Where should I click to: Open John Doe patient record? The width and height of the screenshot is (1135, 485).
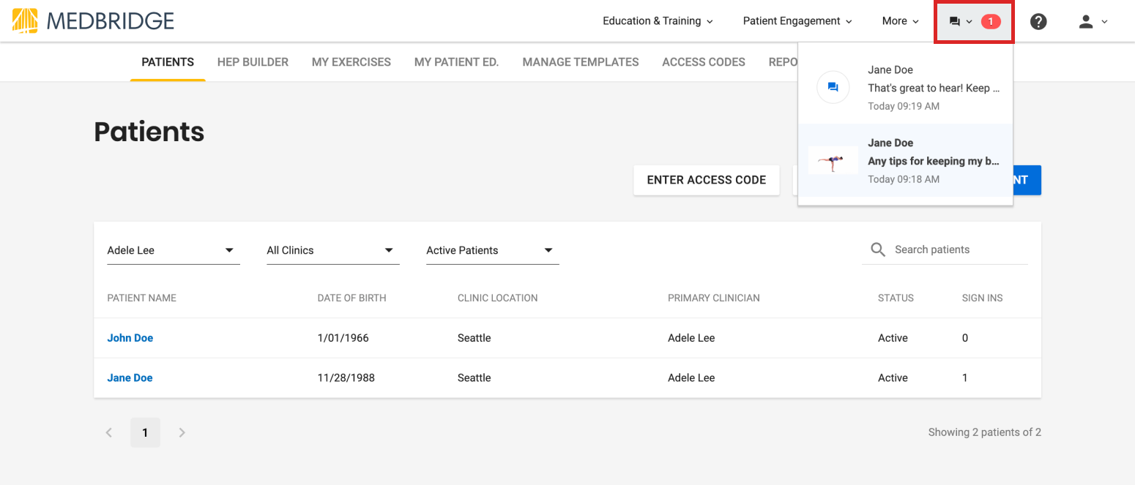click(x=130, y=338)
